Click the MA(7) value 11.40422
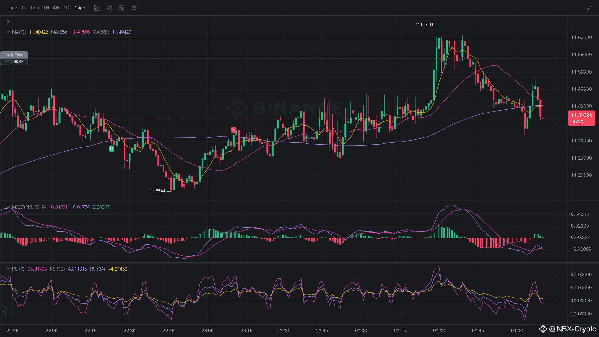The width and height of the screenshot is (599, 337). (x=39, y=32)
